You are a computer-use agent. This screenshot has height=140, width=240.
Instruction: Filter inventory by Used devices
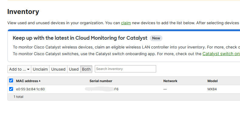coord(74,69)
